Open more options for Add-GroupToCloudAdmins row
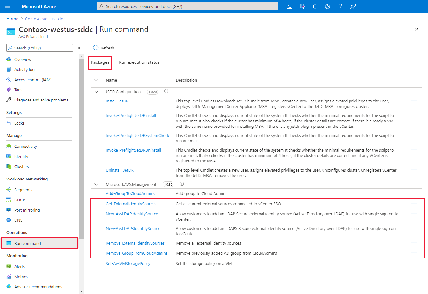The width and height of the screenshot is (428, 294). point(414,193)
